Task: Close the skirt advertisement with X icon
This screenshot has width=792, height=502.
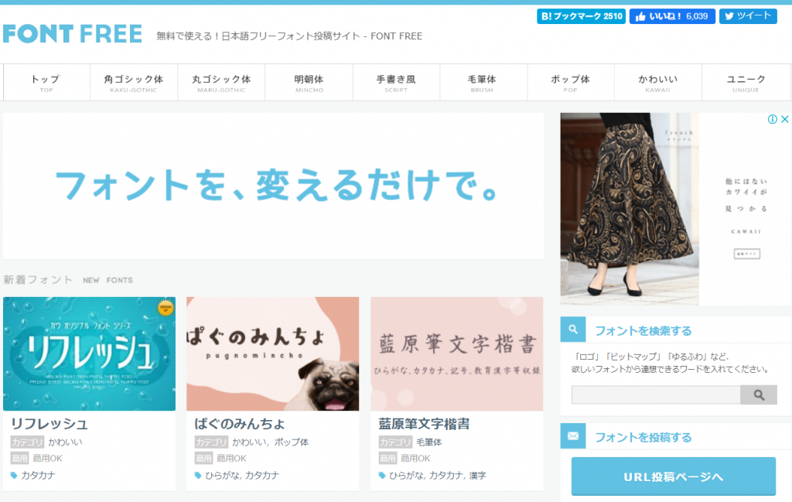Action: click(783, 120)
